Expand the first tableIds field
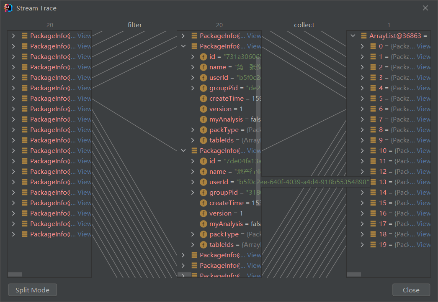This screenshot has width=438, height=302. coord(193,140)
